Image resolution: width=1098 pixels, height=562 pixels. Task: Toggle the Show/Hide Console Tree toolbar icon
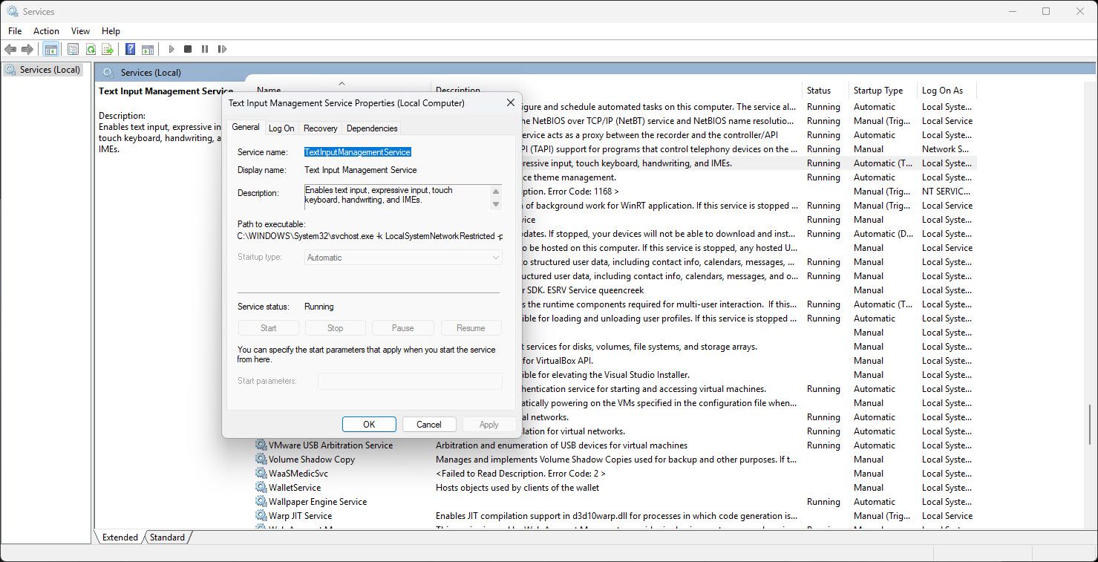click(x=50, y=49)
